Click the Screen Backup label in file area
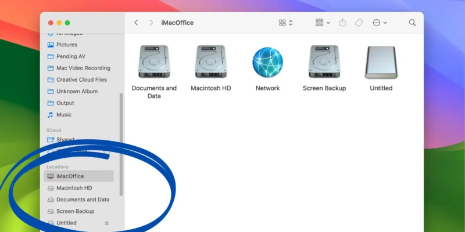465x232 pixels. [324, 88]
